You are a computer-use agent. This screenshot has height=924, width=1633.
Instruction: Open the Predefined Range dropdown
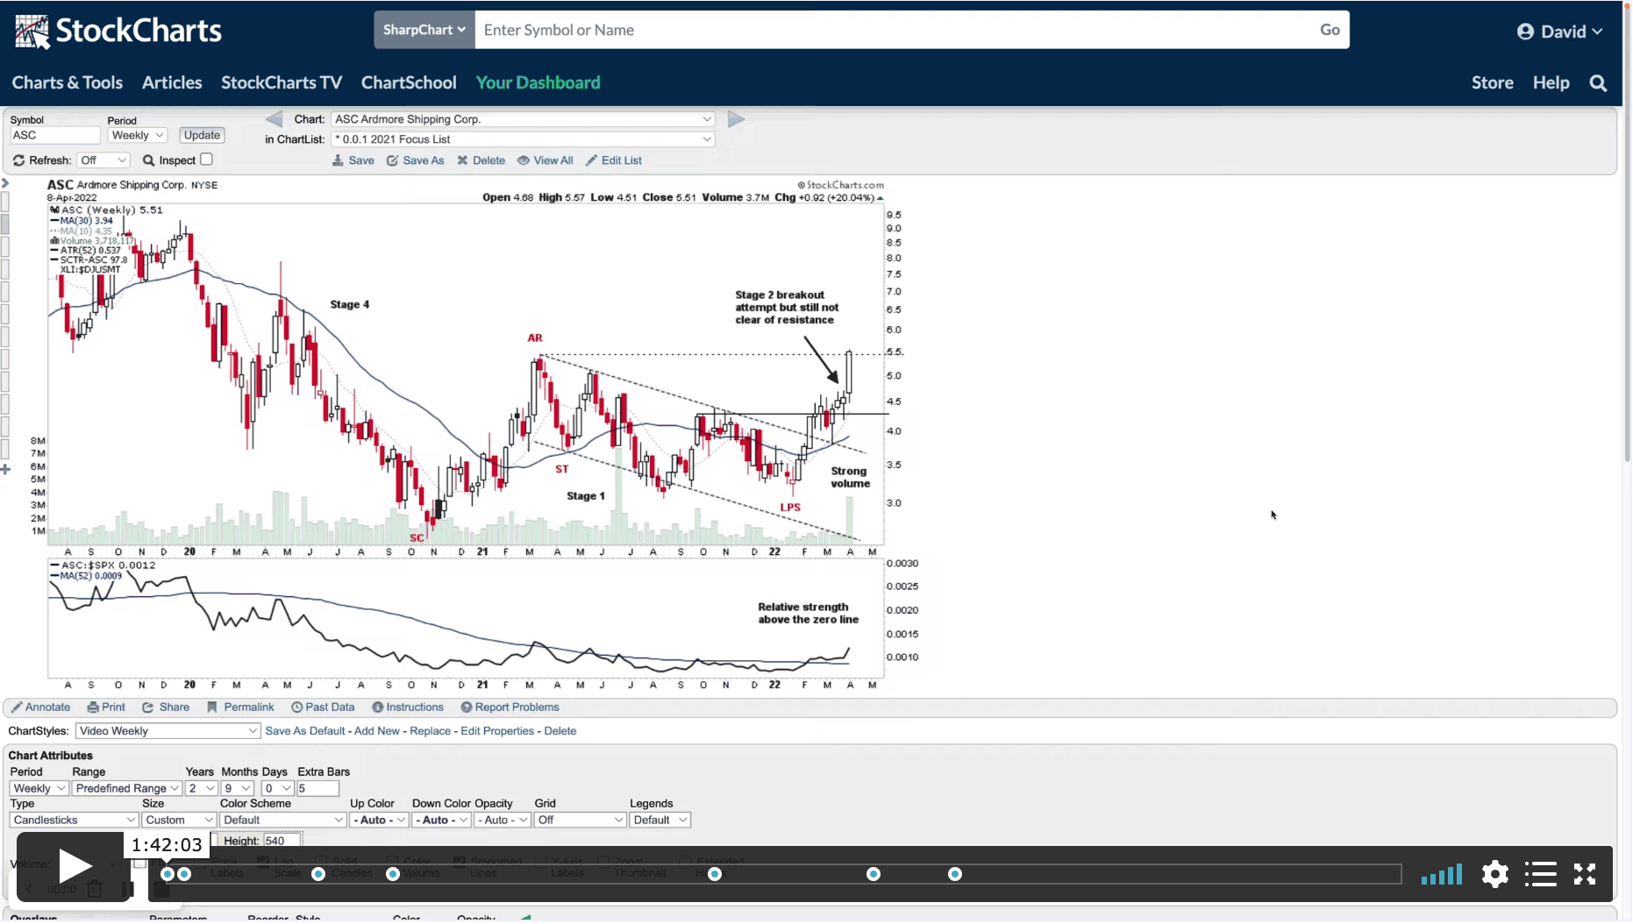click(126, 789)
